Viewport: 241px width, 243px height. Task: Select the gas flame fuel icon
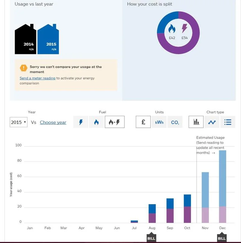point(96,122)
